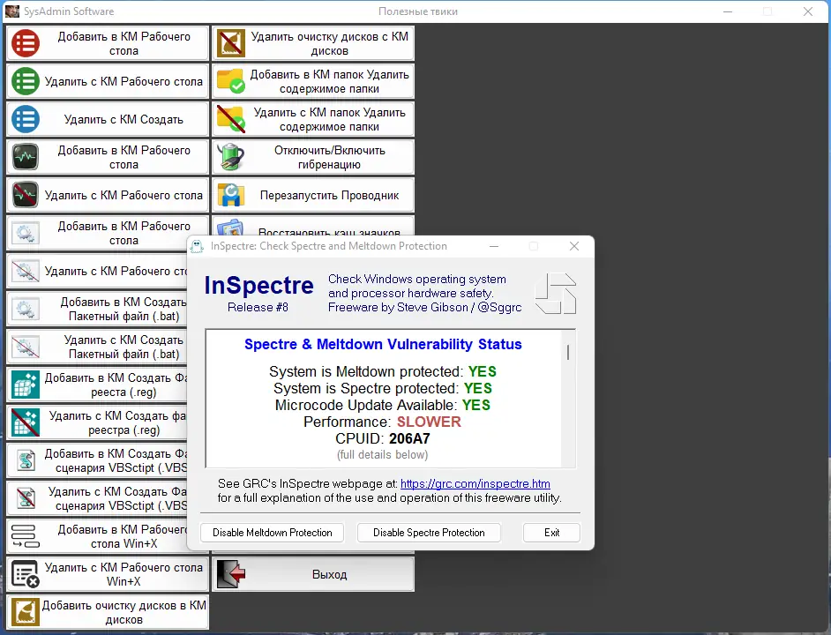The image size is (831, 635).
Task: Click Disable Meltdown Protection button
Action: pos(272,533)
